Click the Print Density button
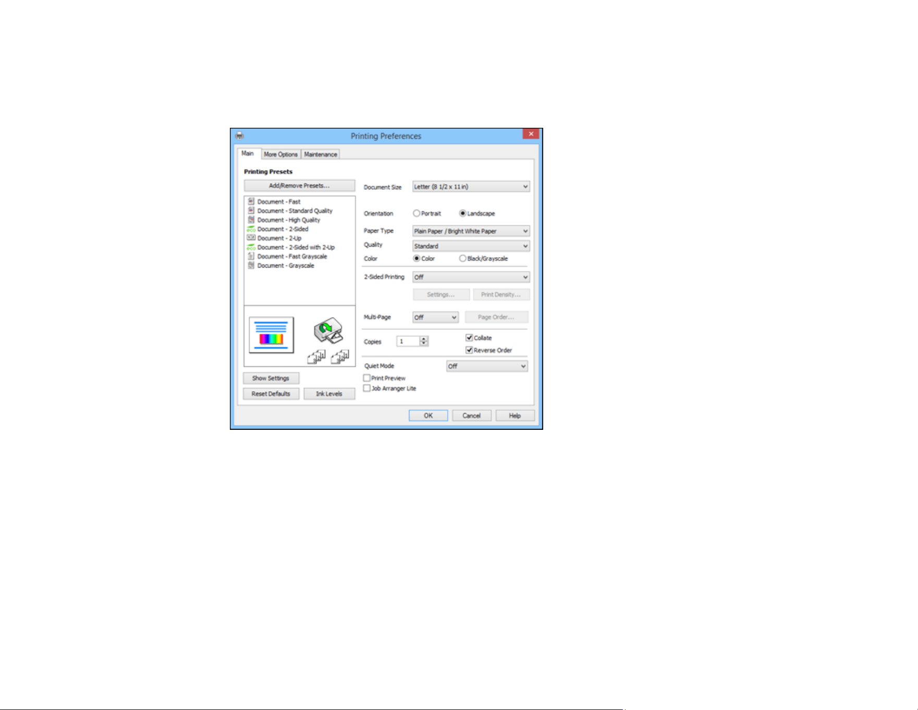This screenshot has height=710, width=918. coord(501,295)
